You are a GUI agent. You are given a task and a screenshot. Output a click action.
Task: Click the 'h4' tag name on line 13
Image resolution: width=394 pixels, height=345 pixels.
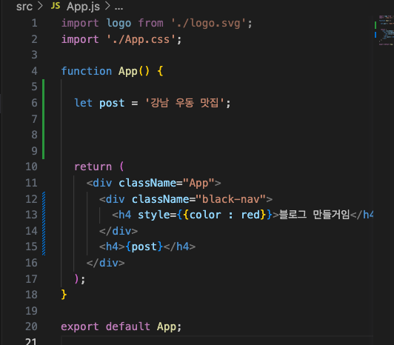124,215
